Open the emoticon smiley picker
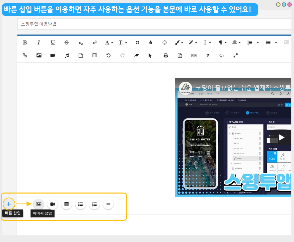This screenshot has height=242, width=294. click(165, 42)
